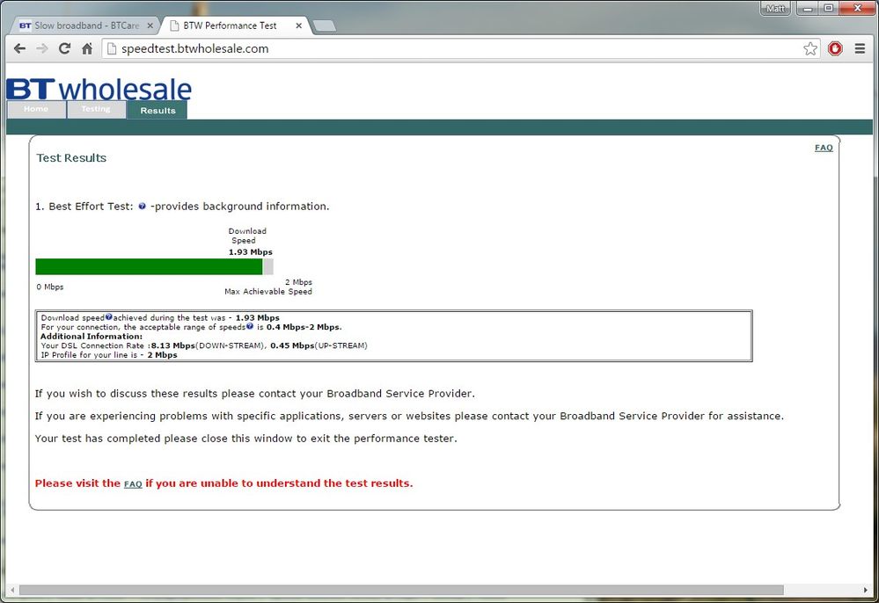Close the Slow broadband - BTCare tab

click(150, 25)
